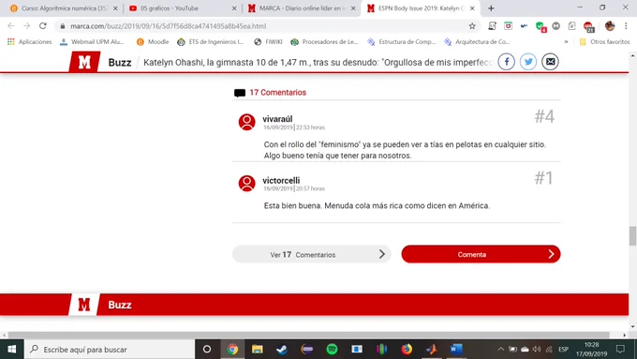Image resolution: width=637 pixels, height=359 pixels.
Task: Open Cortana circle on taskbar
Action: point(207,350)
